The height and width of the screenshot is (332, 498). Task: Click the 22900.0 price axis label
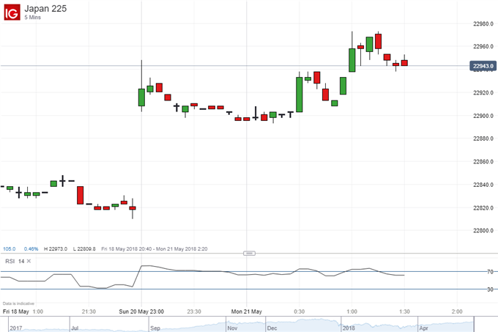point(483,116)
